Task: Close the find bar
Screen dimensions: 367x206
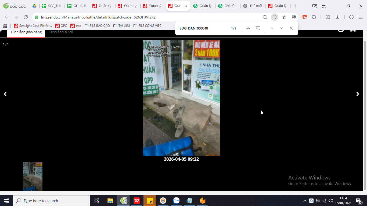Action: (x=291, y=28)
